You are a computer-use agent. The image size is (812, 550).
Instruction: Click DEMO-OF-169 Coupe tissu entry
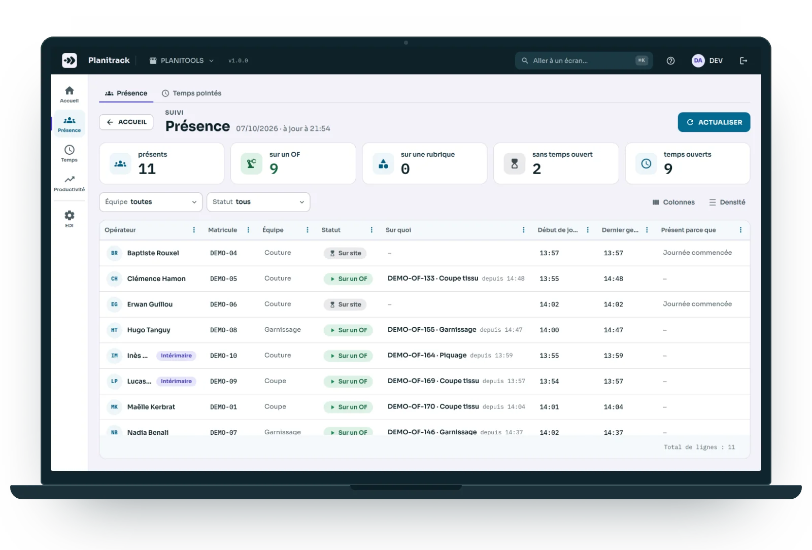[433, 381]
